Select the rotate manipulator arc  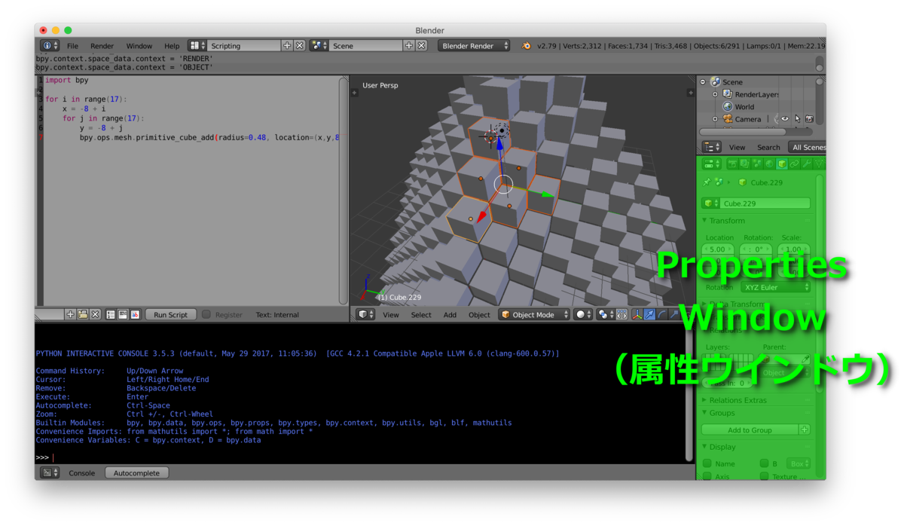[661, 314]
